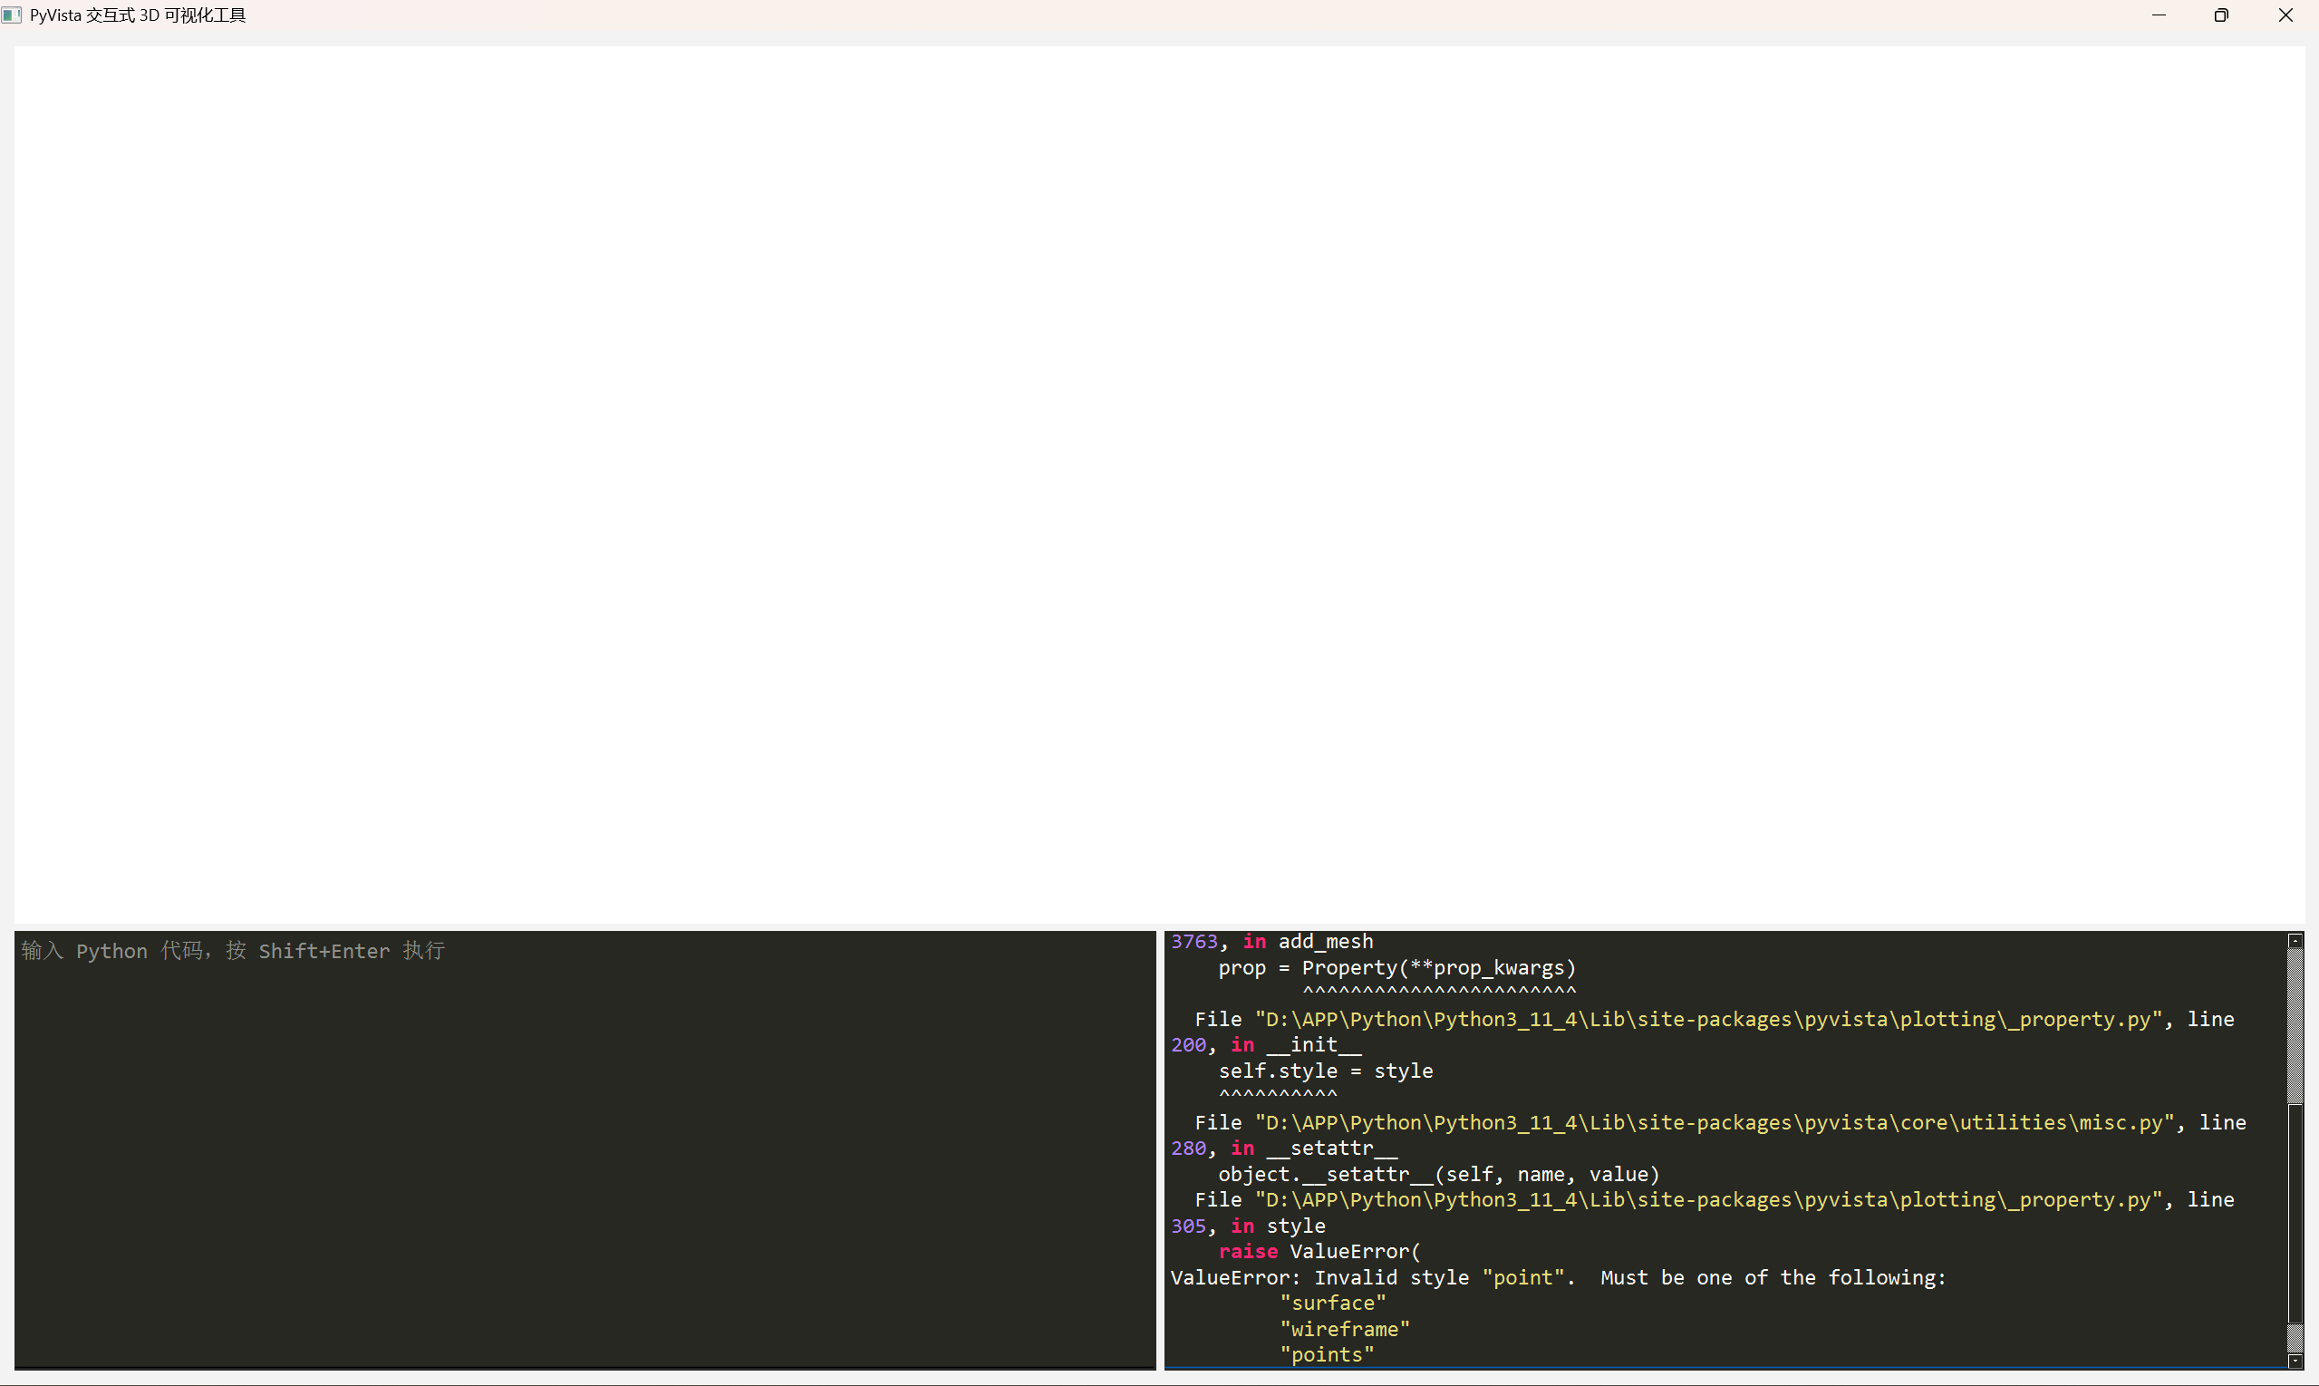The image size is (2319, 1386).
Task: Click the "self.style = style" traceback line
Action: 1325,1071
